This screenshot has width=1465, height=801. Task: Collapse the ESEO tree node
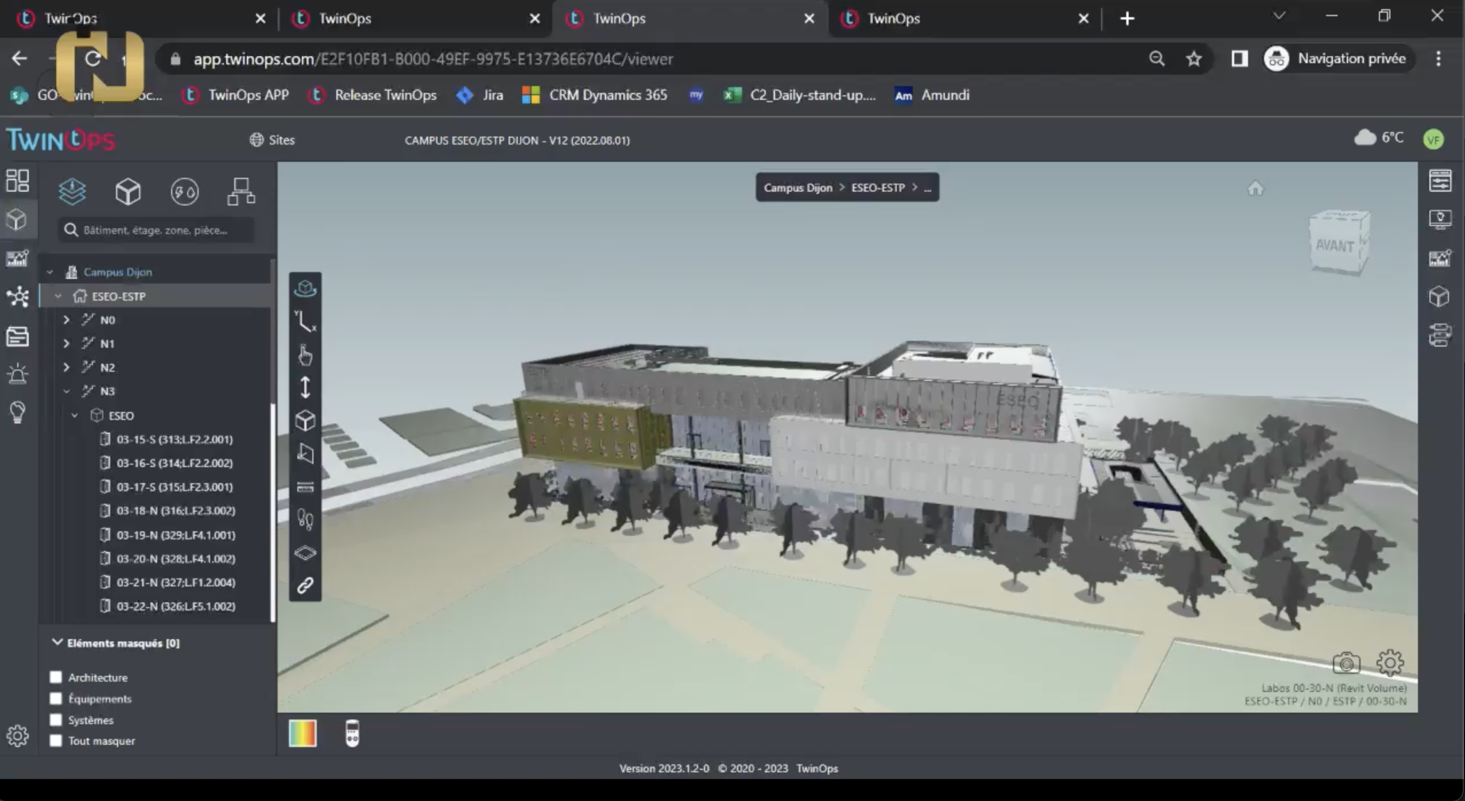point(75,415)
